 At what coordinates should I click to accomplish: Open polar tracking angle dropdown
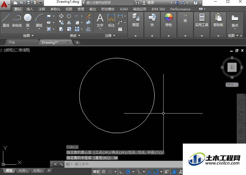coord(133,172)
